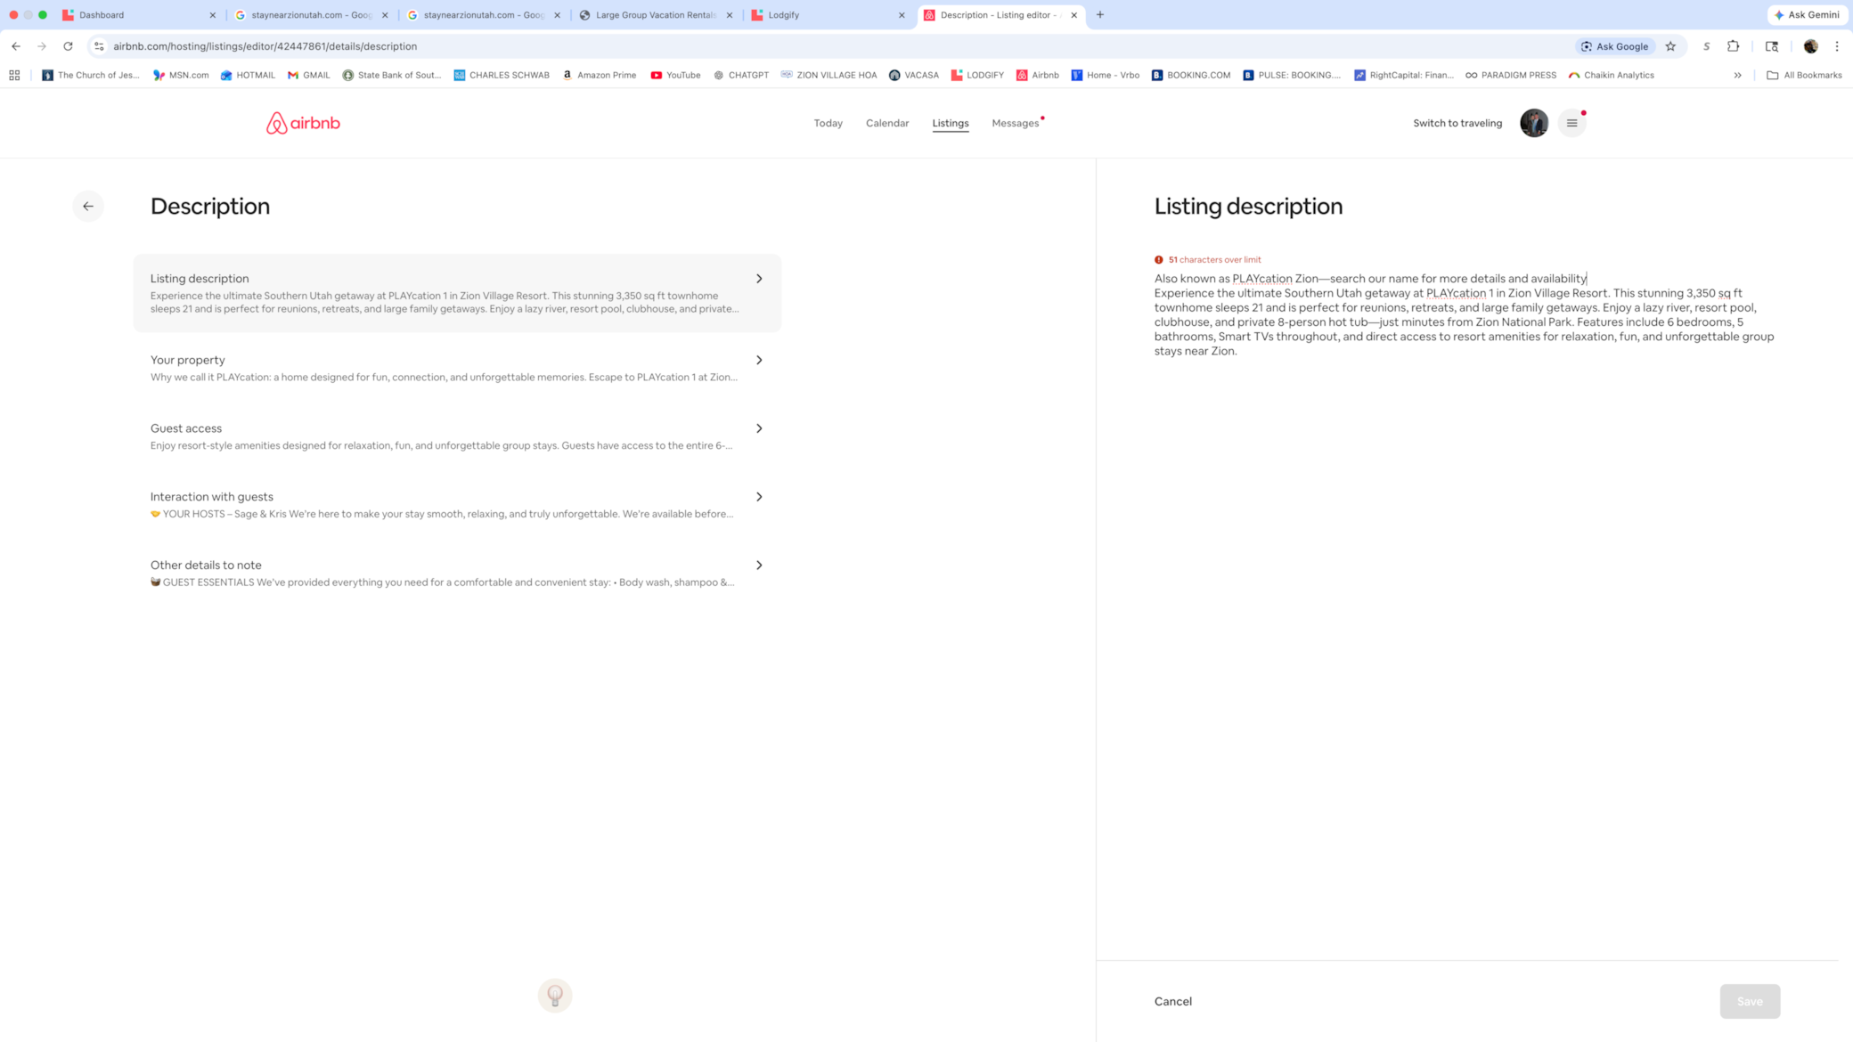Click Switch to traveling
This screenshot has width=1853, height=1042.
pos(1457,123)
